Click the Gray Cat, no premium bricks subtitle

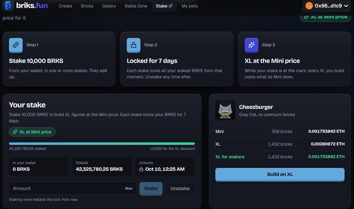tap(267, 115)
